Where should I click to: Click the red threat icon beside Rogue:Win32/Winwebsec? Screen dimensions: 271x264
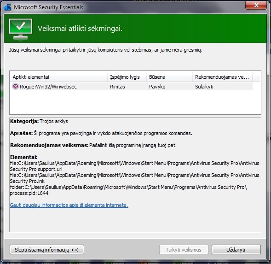(x=16, y=86)
